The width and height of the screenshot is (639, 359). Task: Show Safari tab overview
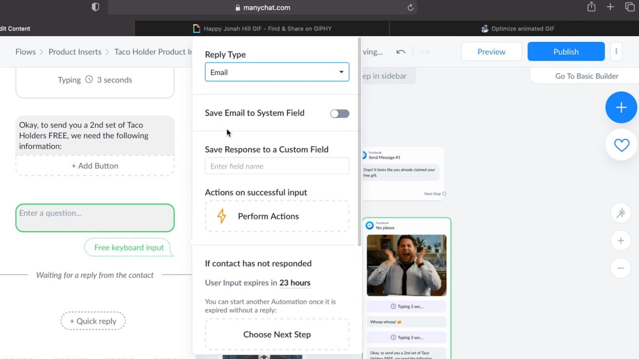pos(630,7)
